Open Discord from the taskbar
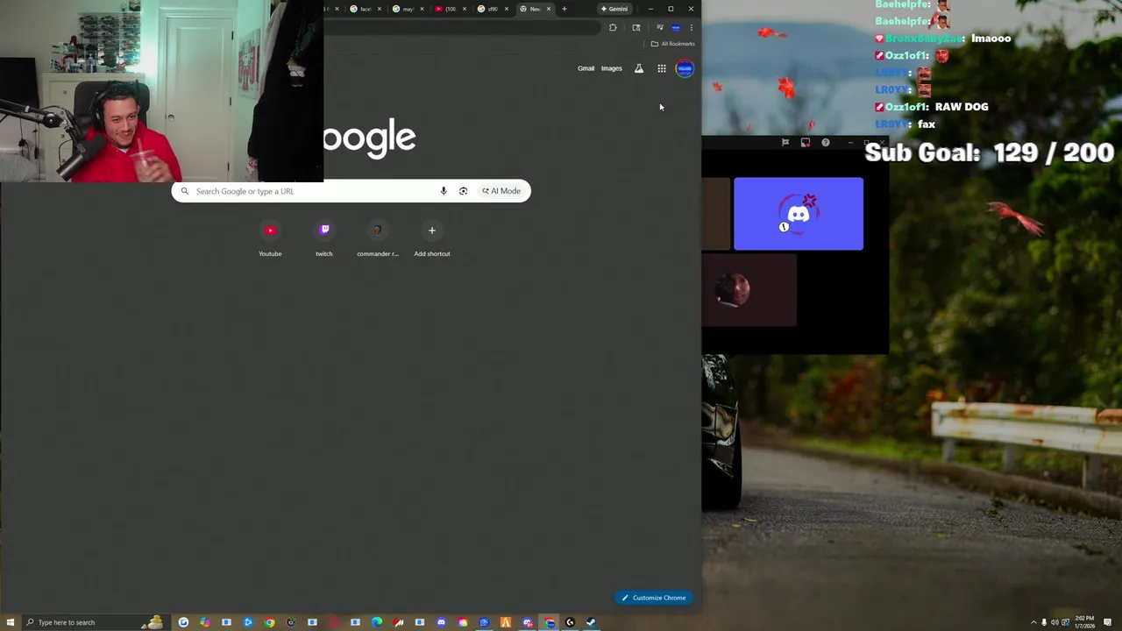This screenshot has height=631, width=1122. pyautogui.click(x=441, y=622)
